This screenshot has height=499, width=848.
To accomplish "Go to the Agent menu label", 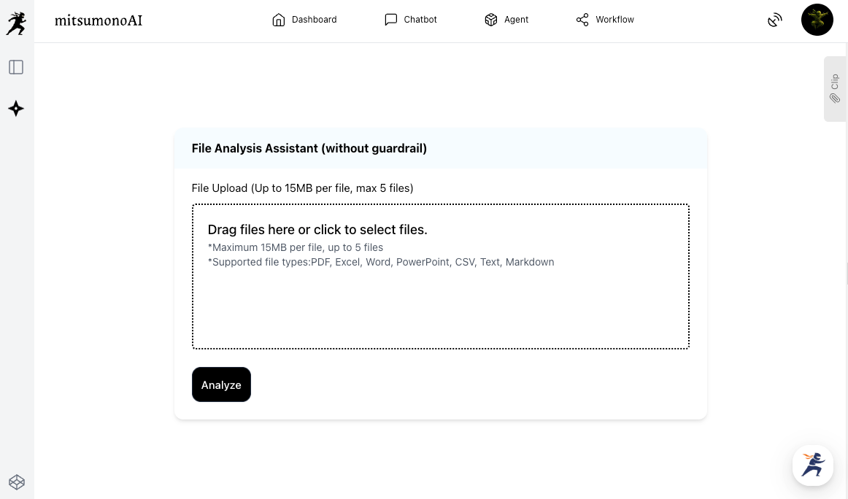I will coord(516,20).
